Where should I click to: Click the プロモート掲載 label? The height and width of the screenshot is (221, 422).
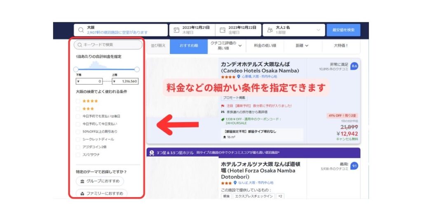(234, 98)
